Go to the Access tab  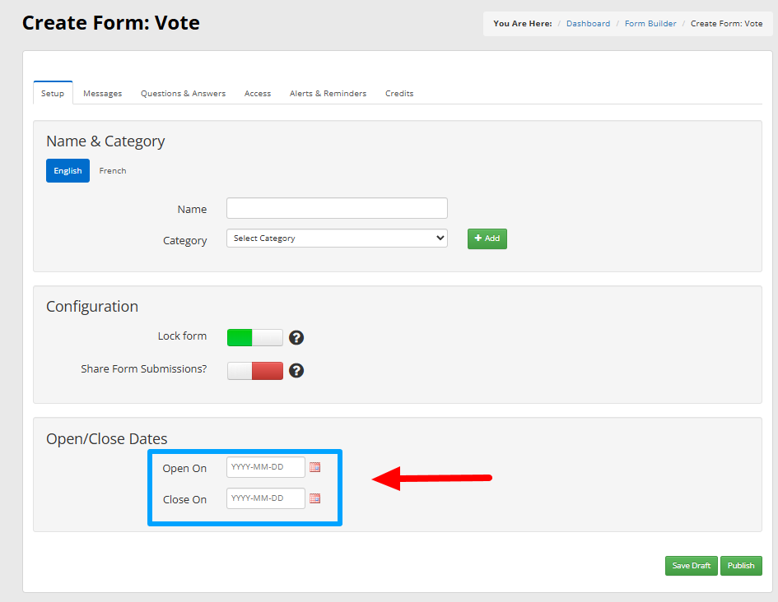click(258, 93)
